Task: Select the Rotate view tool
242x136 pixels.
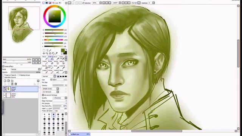Action: point(50,54)
